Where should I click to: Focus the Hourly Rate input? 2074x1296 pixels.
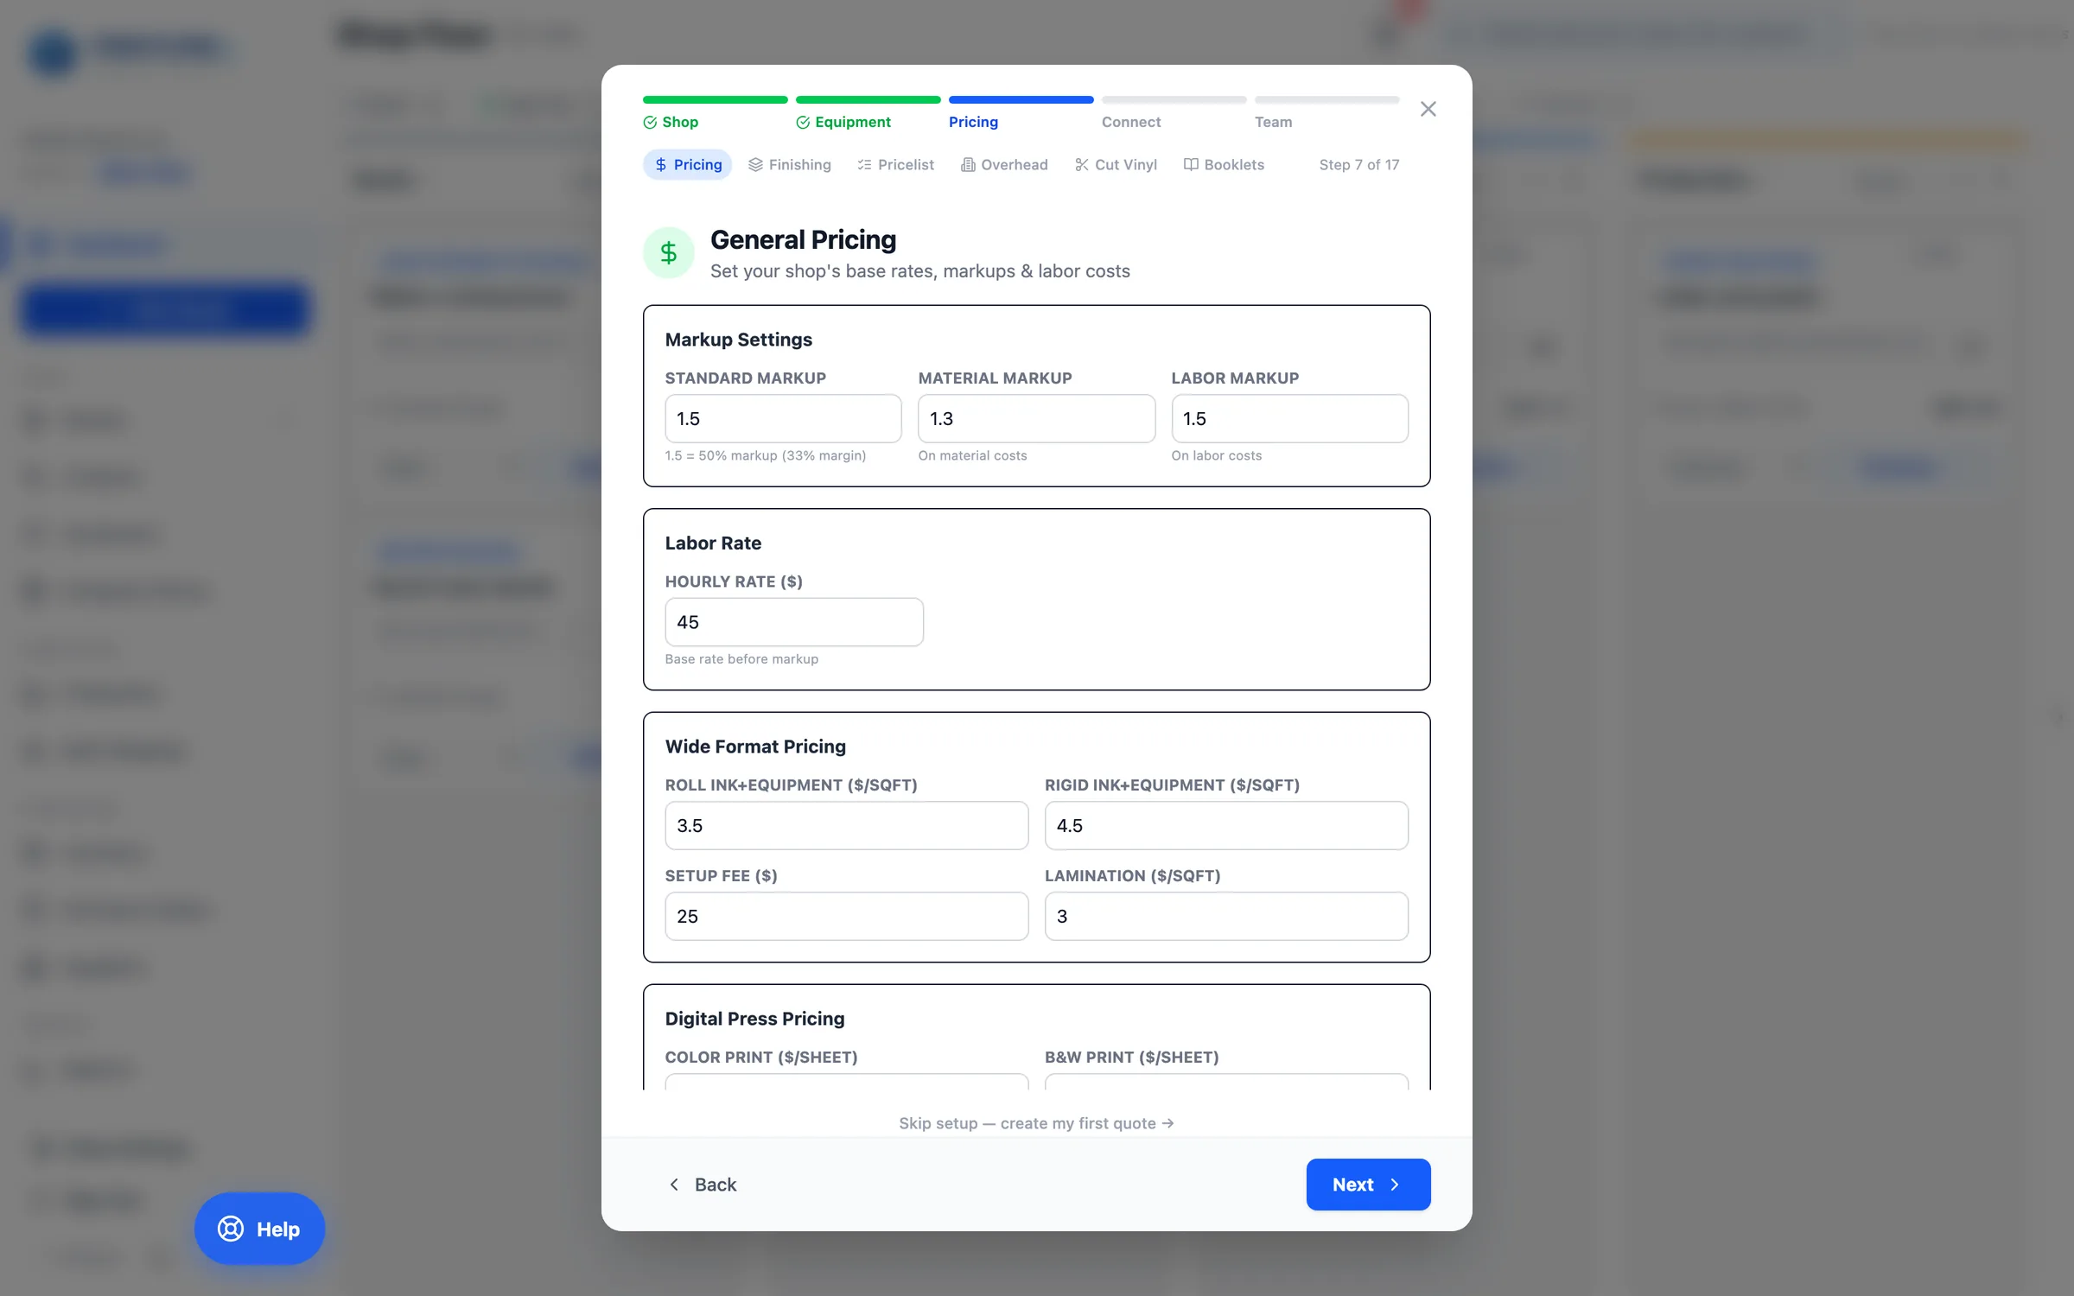click(794, 622)
